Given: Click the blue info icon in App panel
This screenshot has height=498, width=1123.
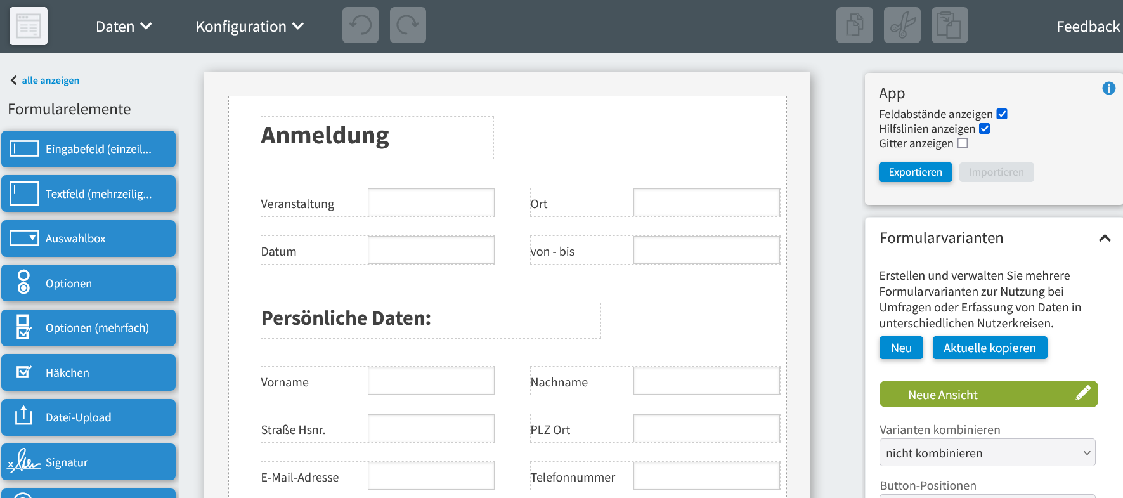Looking at the screenshot, I should click(x=1108, y=88).
